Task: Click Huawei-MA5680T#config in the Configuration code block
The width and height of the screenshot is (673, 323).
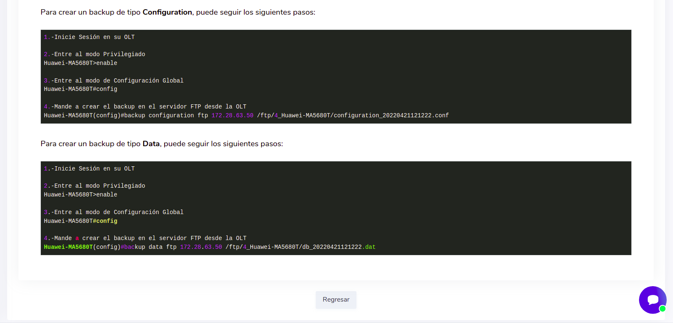Action: pos(81,89)
